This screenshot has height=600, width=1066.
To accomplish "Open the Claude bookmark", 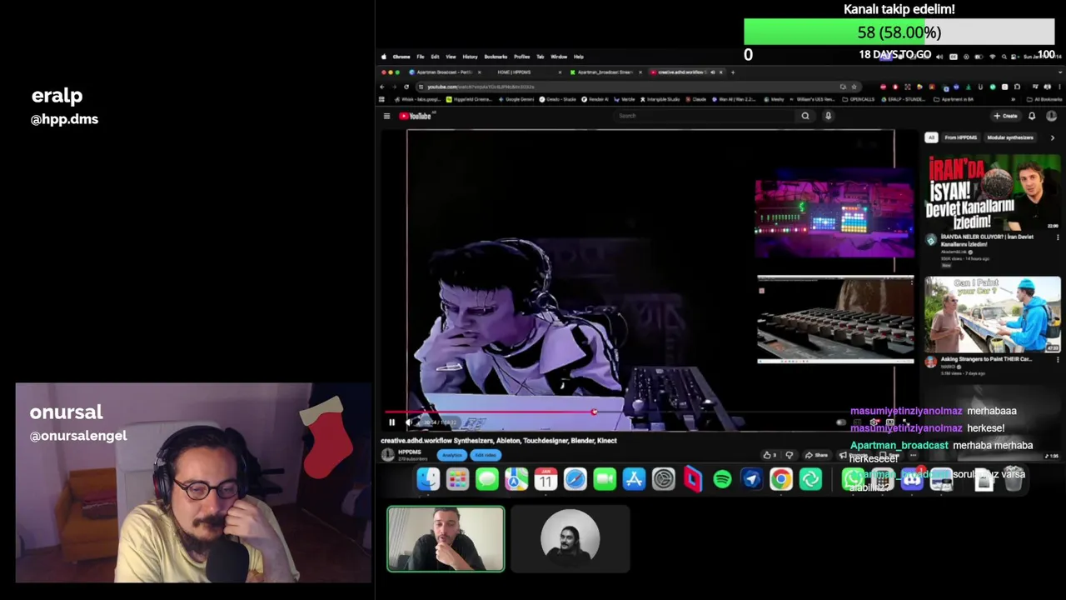I will click(696, 99).
